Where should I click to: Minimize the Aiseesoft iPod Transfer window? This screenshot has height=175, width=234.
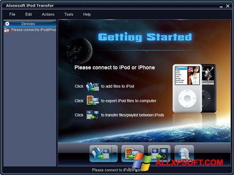click(221, 6)
